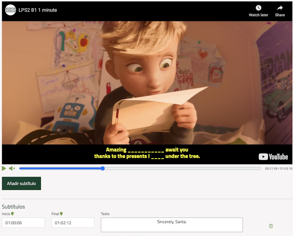This screenshot has height=236, width=293.
Task: Unmute the video with the speaker icon
Action: 12,169
